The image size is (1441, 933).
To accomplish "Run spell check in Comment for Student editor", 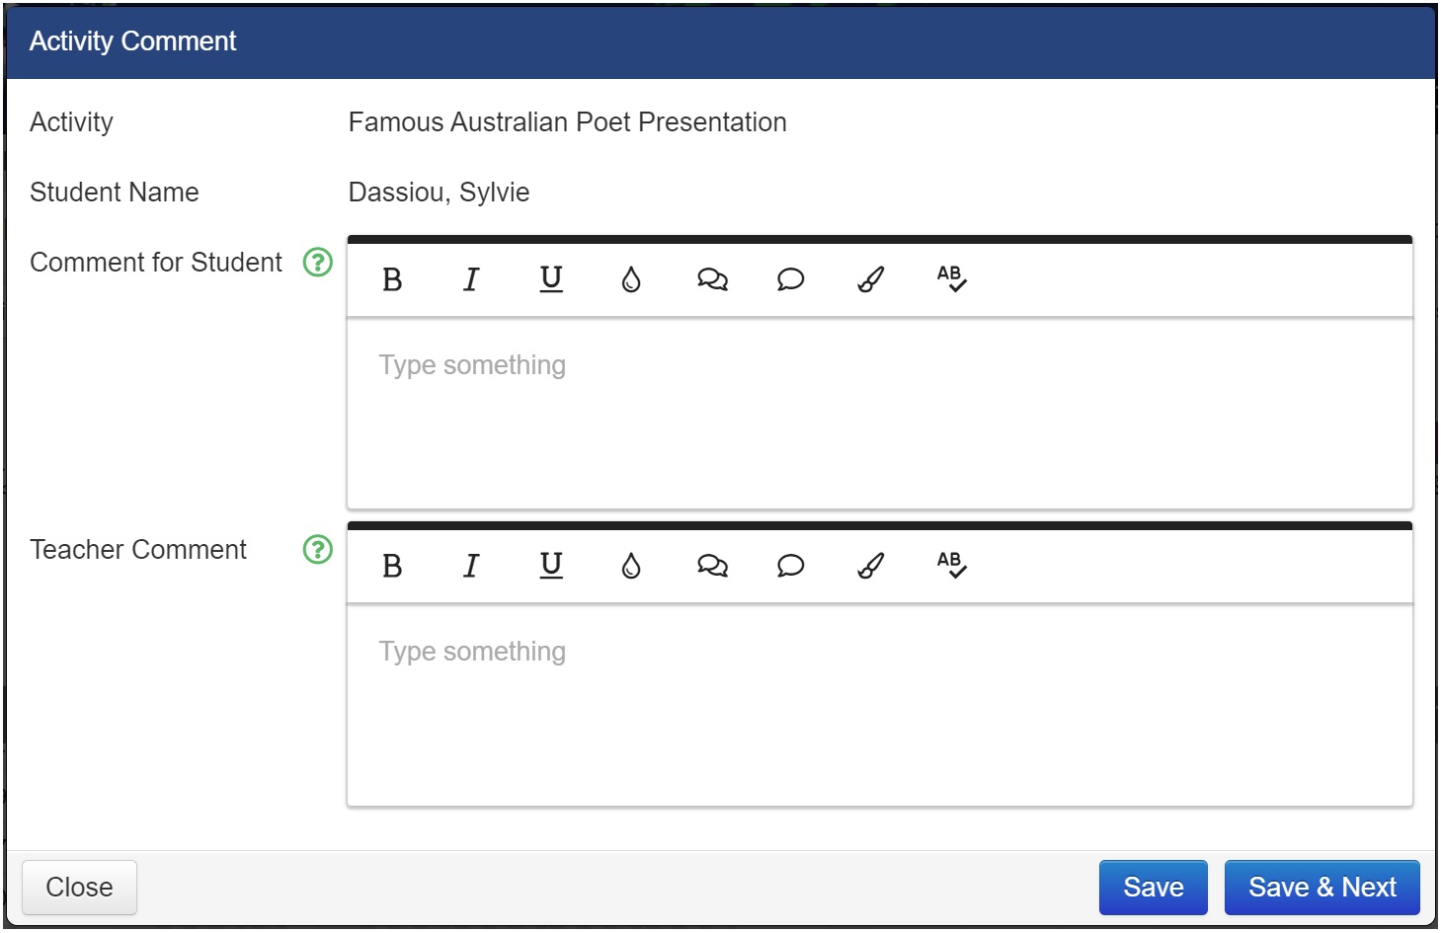I will 951,279.
